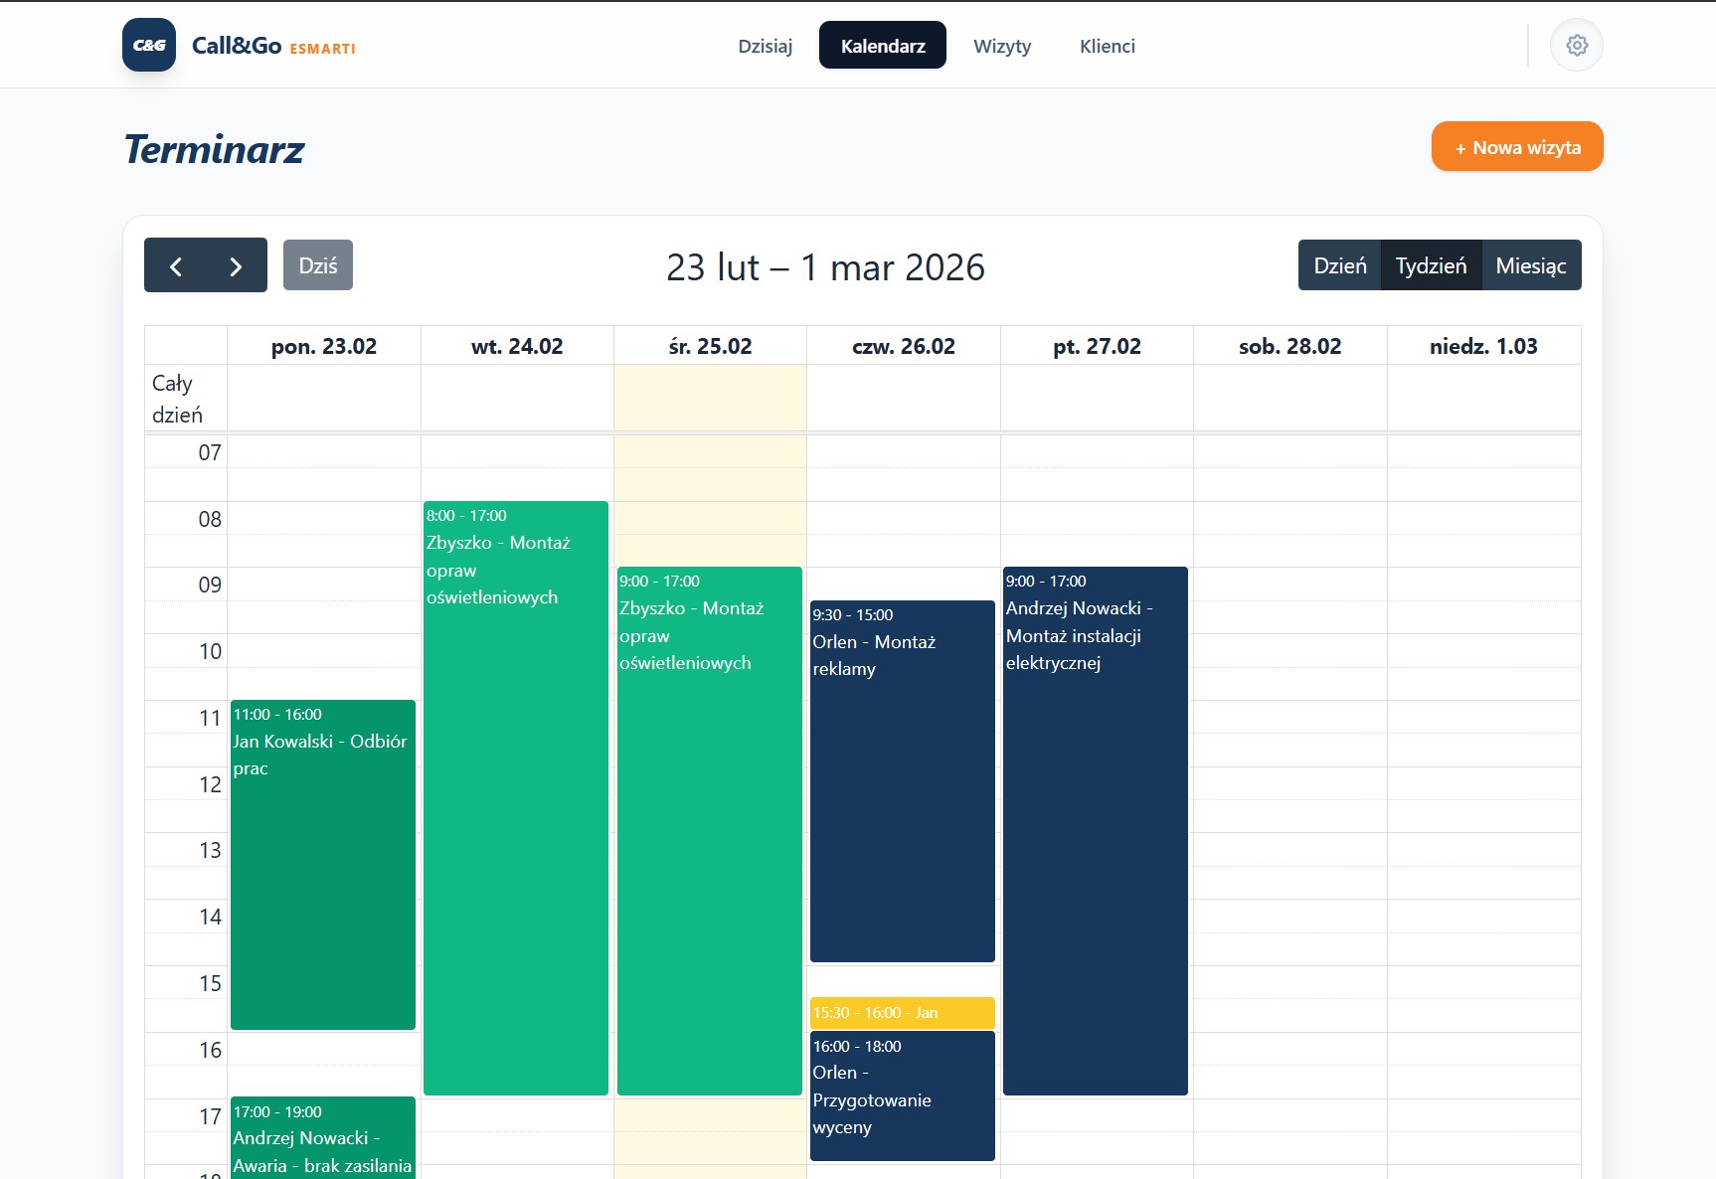1716x1179 pixels.
Task: Open settings via the gear icon
Action: pos(1576,46)
